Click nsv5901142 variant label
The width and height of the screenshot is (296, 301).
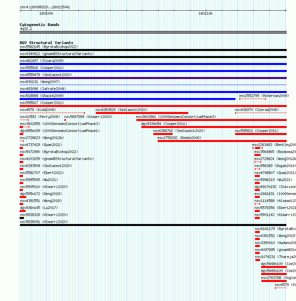[275, 215]
